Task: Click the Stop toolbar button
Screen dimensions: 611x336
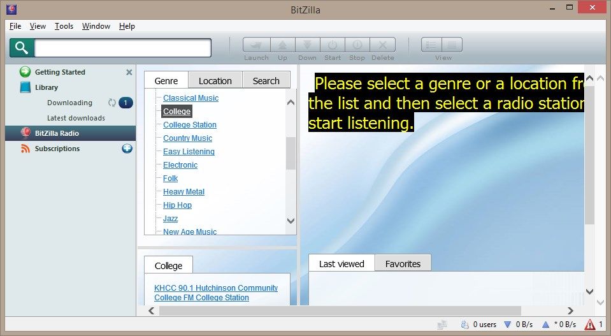Action: 357,45
